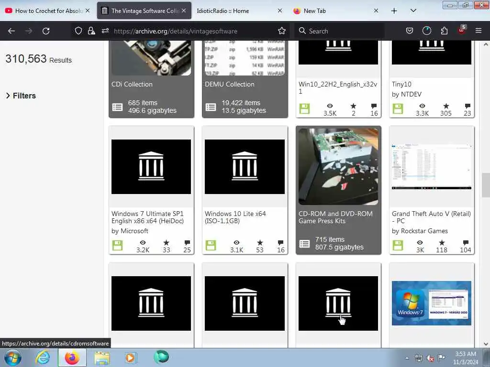
Task: Click the reviews bubble on Grand Theft Auto card
Action: (x=466, y=242)
